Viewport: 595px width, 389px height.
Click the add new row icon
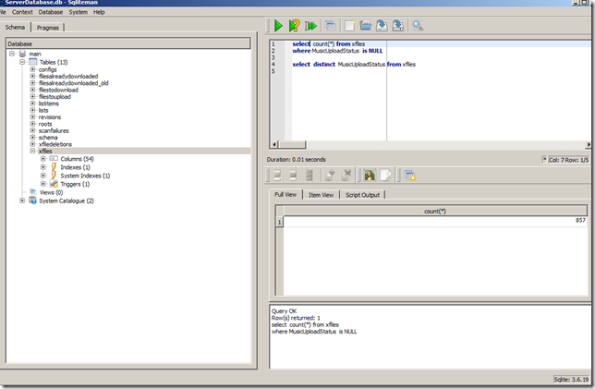[x=277, y=176]
